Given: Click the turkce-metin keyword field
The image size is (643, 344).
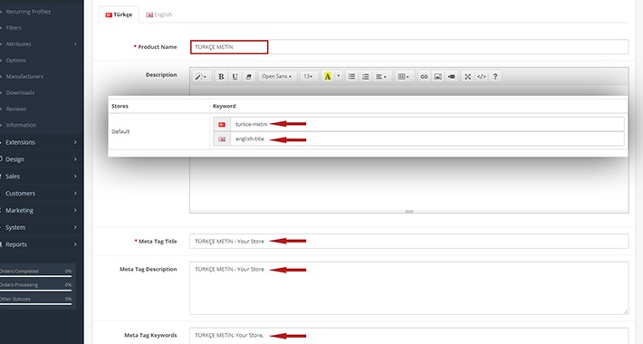Looking at the screenshot, I should point(427,124).
